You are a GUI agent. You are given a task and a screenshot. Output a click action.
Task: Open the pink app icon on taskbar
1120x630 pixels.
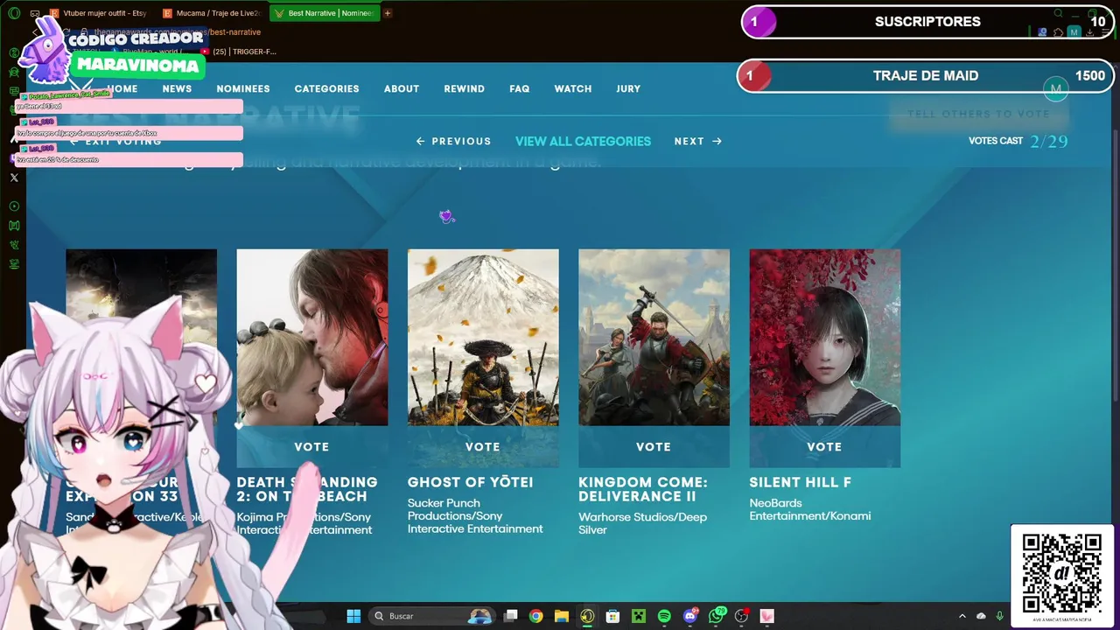tap(767, 616)
